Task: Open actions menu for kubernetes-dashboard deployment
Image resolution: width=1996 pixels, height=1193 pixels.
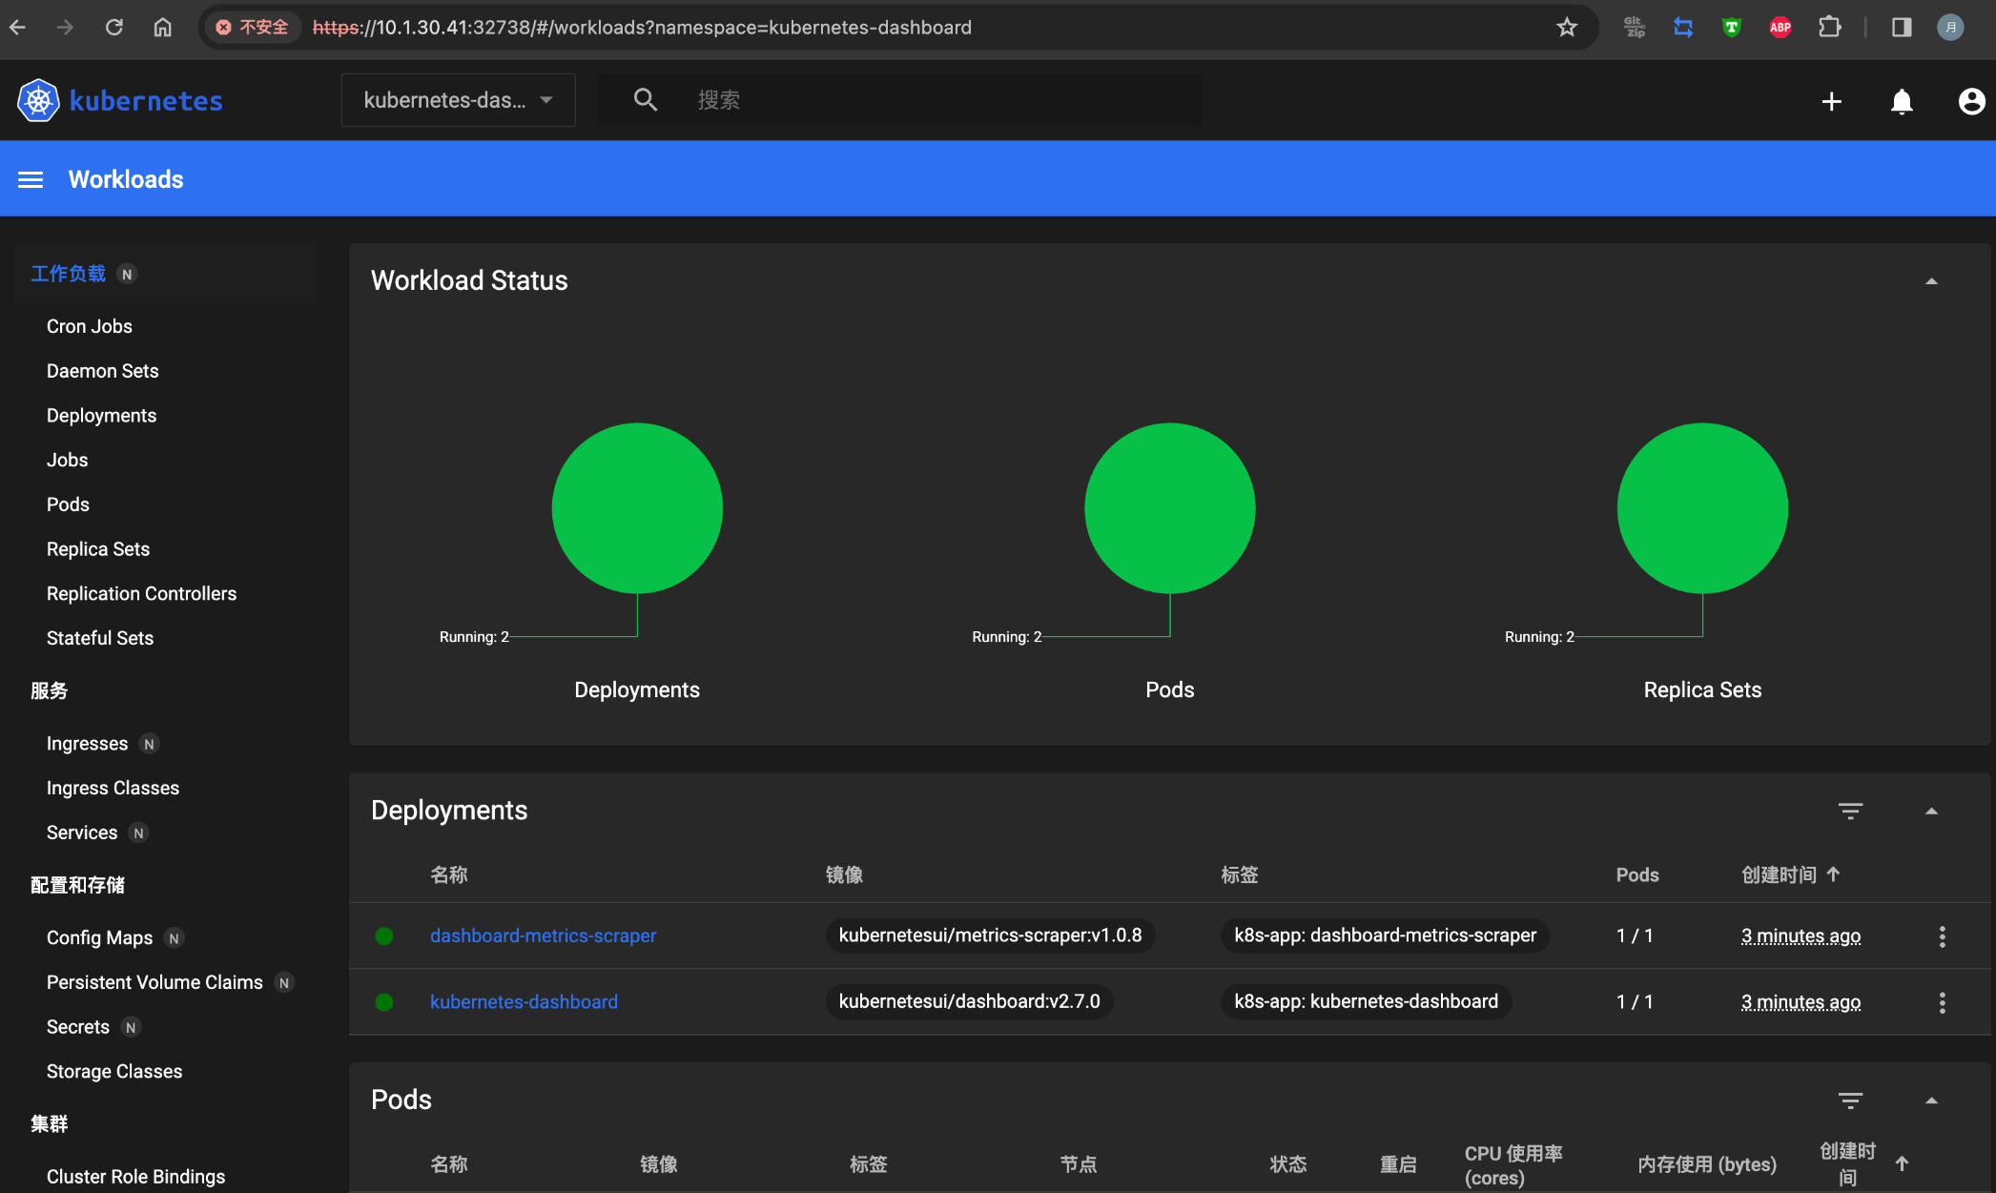Action: click(x=1942, y=1002)
